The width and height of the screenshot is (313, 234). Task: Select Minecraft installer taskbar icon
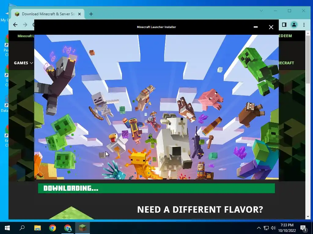tap(83, 228)
